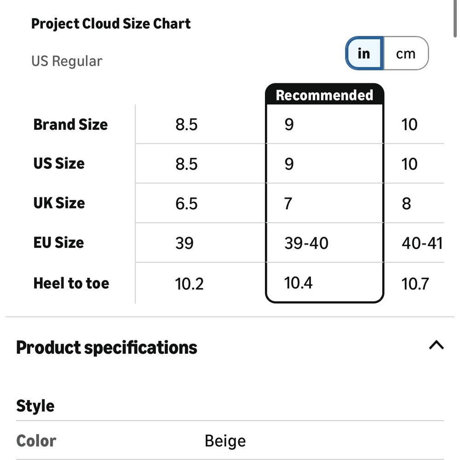Click the Beige color value
Viewport: 460px width, 460px height.
coord(225,441)
